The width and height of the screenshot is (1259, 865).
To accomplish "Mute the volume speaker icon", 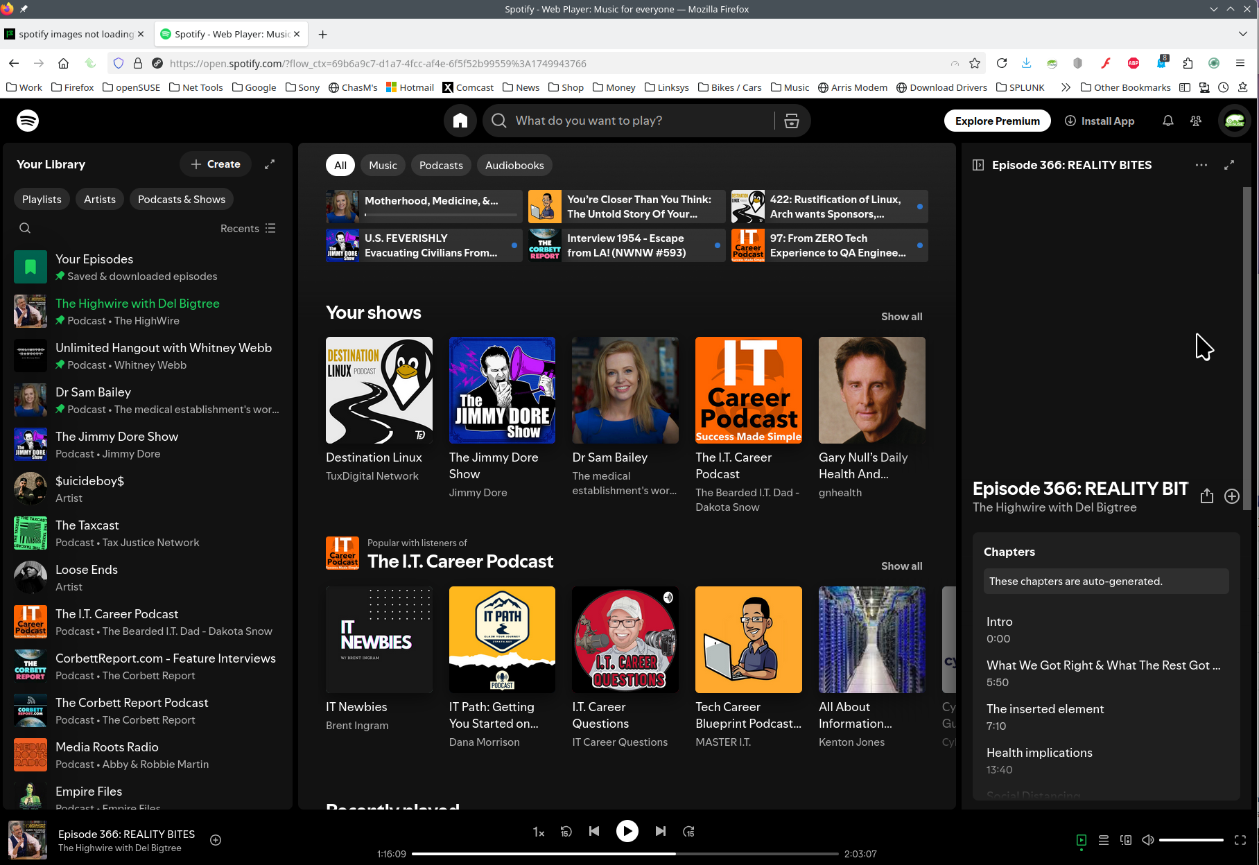I will (x=1148, y=840).
